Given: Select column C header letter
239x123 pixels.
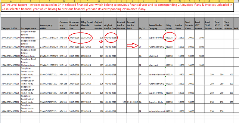Looking at the screenshot, I should [x=49, y=1].
